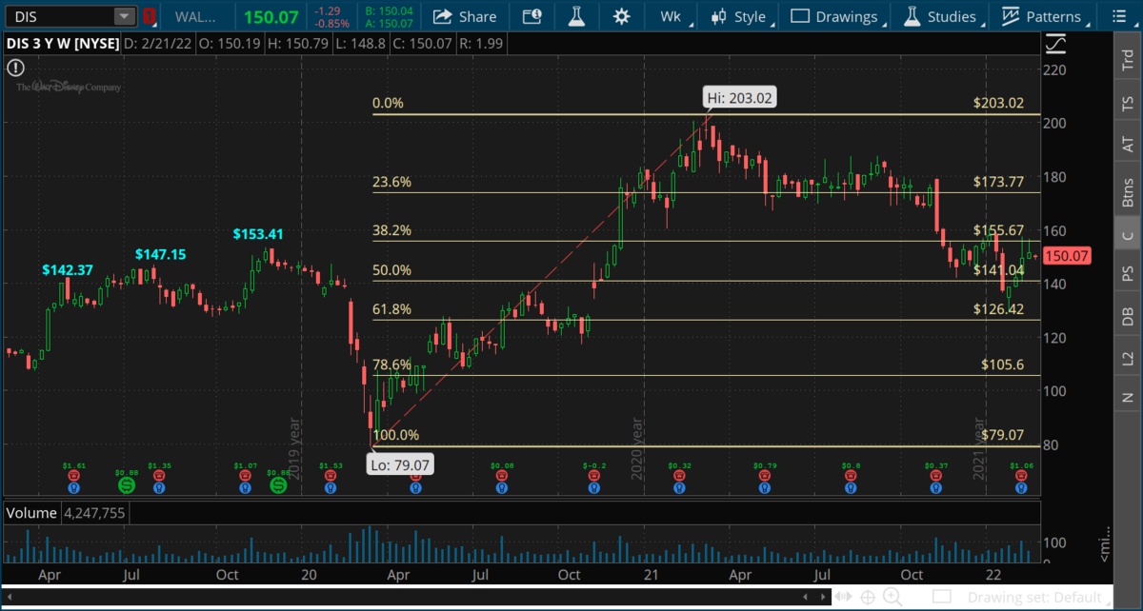Viewport: 1143px width, 611px height.
Task: Click the $142.37 price label
Action: click(x=68, y=270)
